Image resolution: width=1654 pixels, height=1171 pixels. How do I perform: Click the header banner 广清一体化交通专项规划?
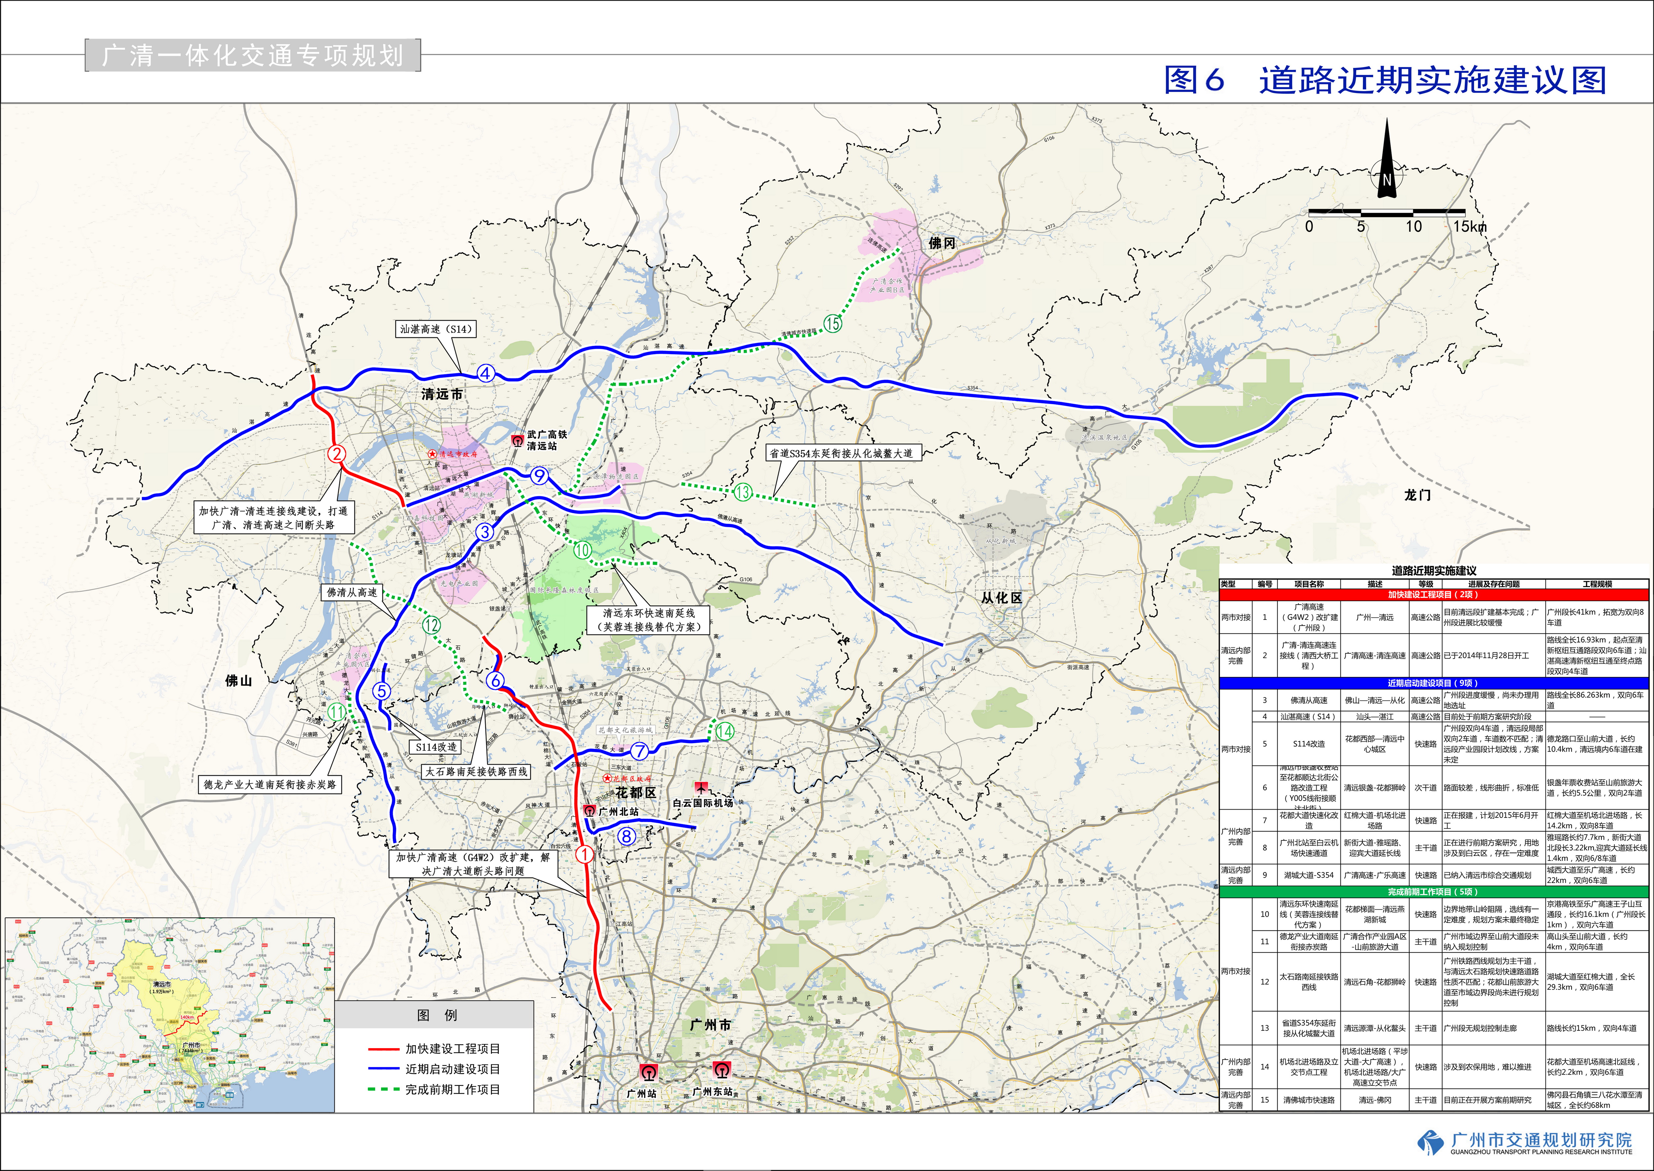point(253,56)
